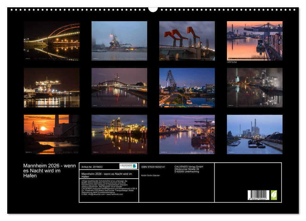This screenshot has width=306, height=221.
Task: Select the Artikel-Nr. 2019653 label
Action: pos(92,167)
